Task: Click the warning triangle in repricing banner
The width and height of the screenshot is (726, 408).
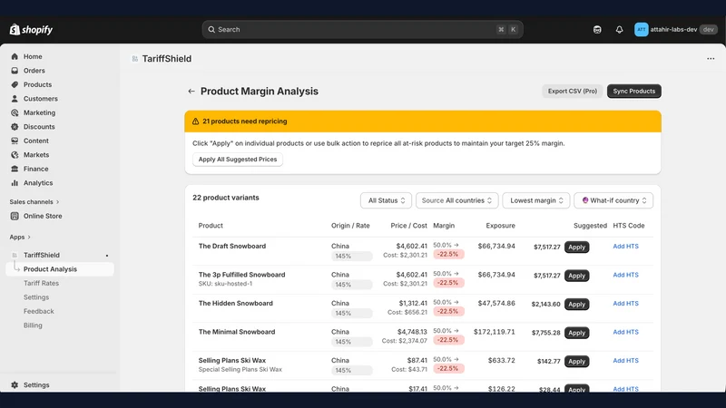Action: tap(195, 121)
